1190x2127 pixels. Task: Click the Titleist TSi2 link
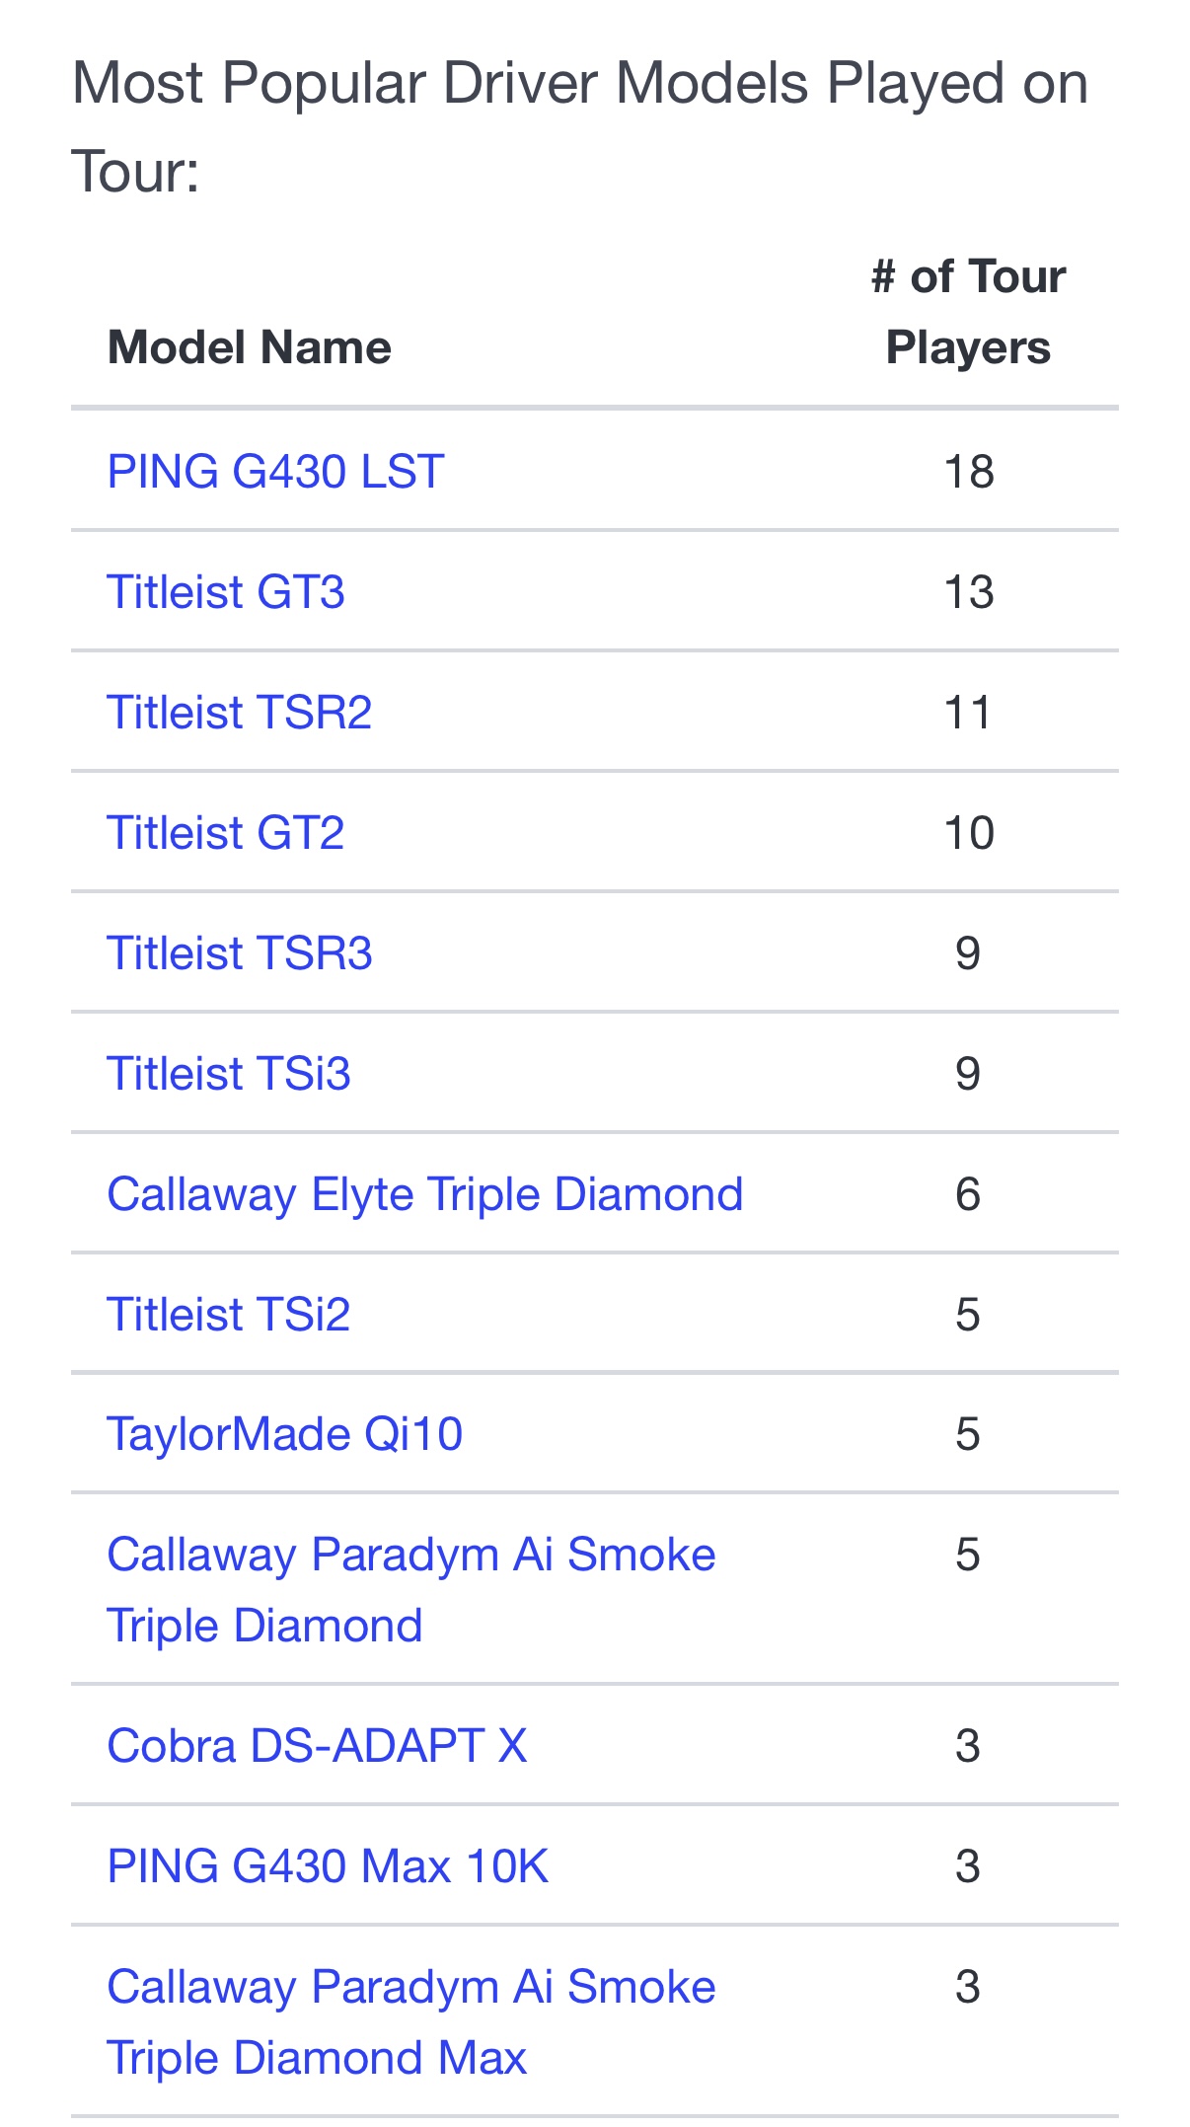click(x=228, y=1315)
